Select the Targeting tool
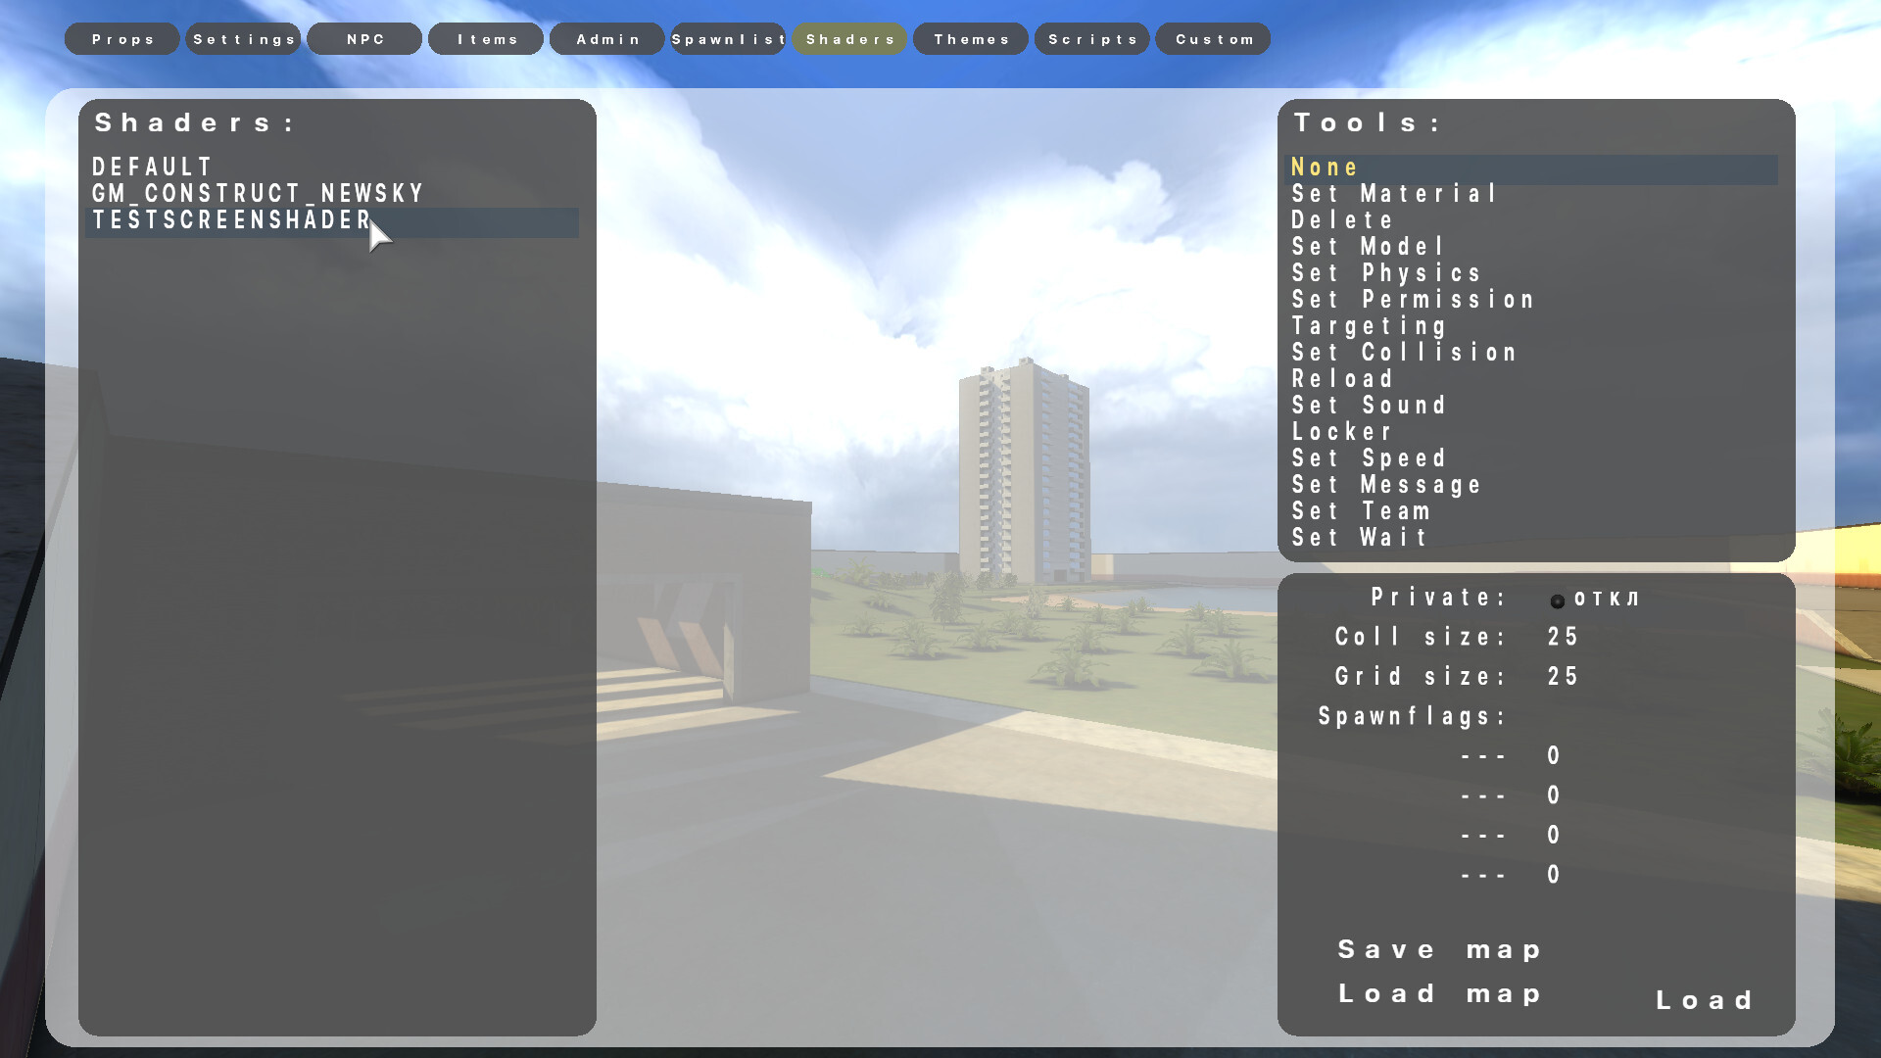Screen dimensions: 1881x1058 [x=1369, y=326]
